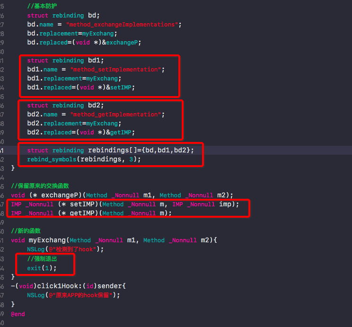
Task: Click the comment //基本防护
Action: (x=42, y=6)
